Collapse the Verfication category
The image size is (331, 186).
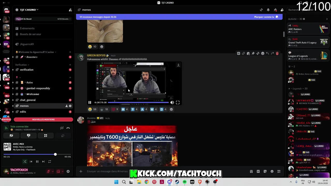(x=22, y=65)
